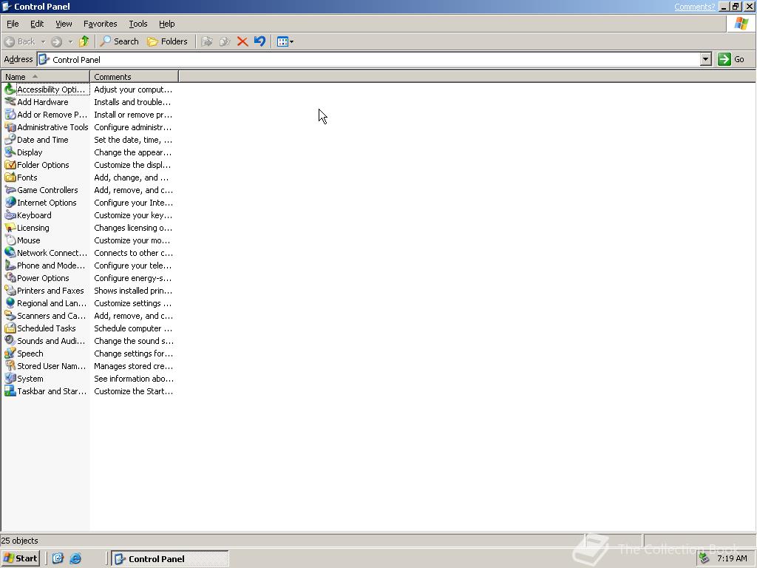This screenshot has height=568, width=757.
Task: Click the Search toolbar button
Action: point(120,41)
